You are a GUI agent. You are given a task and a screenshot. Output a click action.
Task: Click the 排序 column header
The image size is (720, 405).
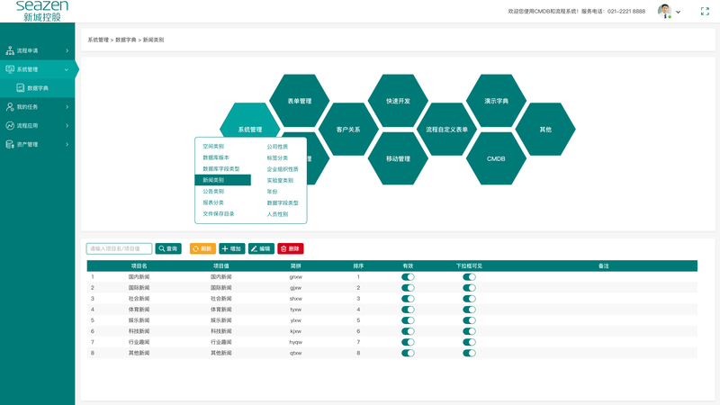(358, 265)
